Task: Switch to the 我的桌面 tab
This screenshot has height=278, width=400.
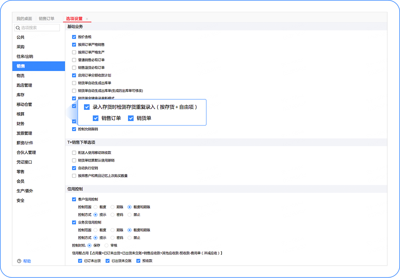Action: coord(24,19)
